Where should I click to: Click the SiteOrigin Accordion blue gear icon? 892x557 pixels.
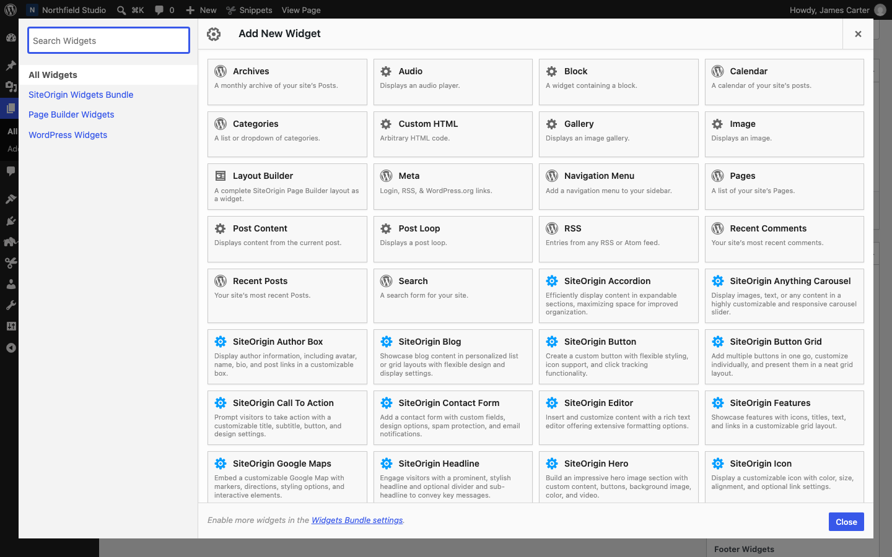(552, 281)
